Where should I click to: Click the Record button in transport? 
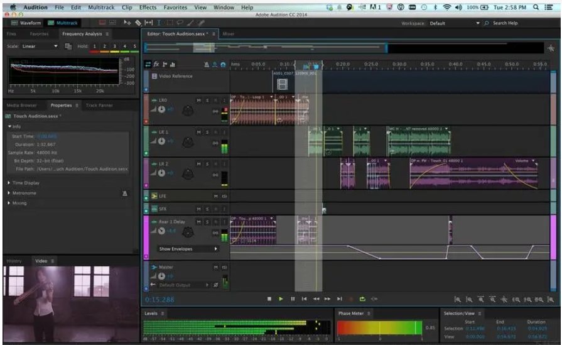pyautogui.click(x=351, y=298)
